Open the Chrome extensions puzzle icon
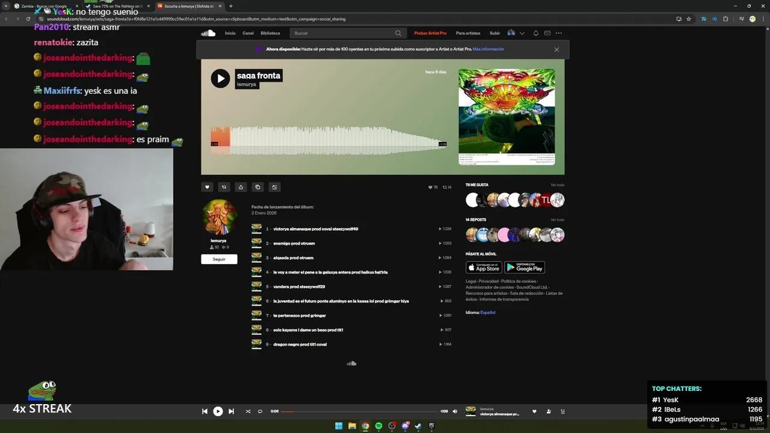Image resolution: width=770 pixels, height=433 pixels. (725, 19)
